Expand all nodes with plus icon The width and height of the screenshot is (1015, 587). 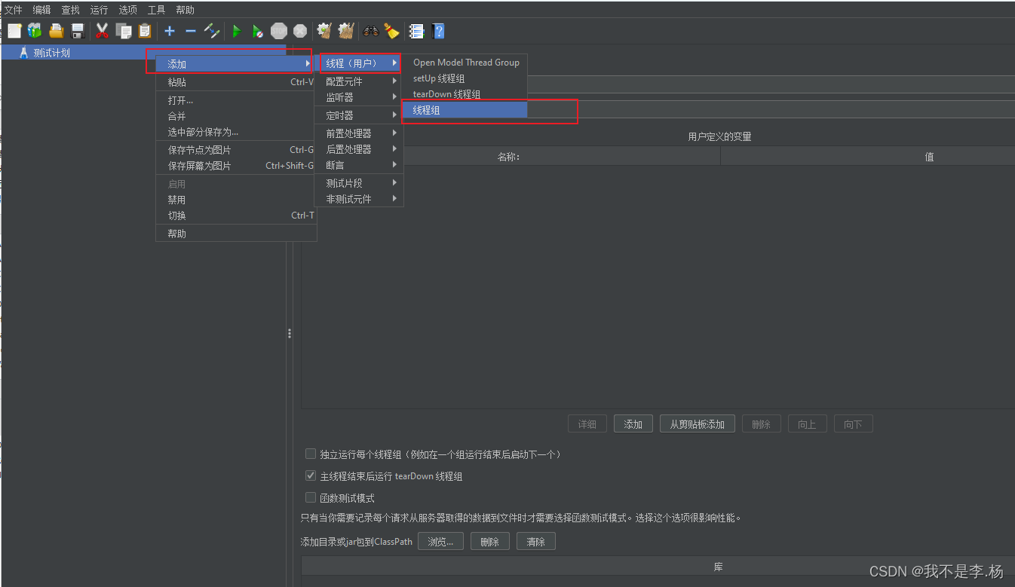170,31
